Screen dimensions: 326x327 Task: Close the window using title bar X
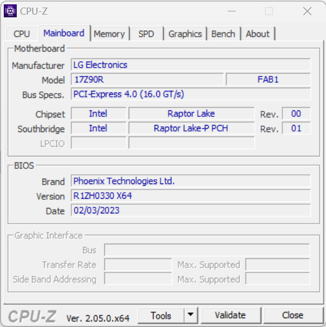point(307,11)
